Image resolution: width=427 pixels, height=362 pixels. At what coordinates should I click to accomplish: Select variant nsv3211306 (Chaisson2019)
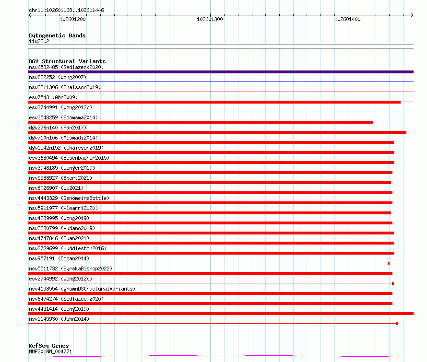tap(65, 87)
